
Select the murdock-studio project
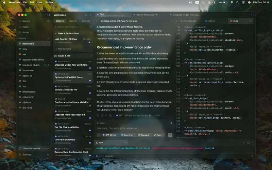pyautogui.click(x=34, y=65)
